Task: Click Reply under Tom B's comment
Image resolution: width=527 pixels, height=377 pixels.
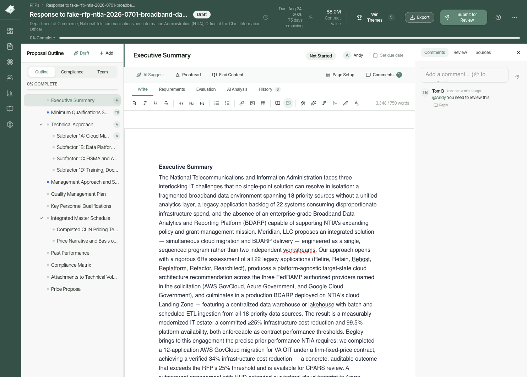Action: pos(441,105)
